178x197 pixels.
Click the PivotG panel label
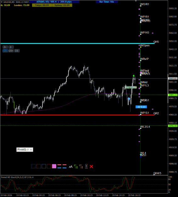(x=22, y=149)
